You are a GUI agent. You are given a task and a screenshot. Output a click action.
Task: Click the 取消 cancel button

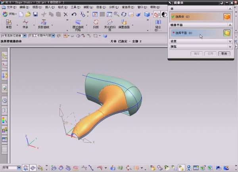[x=224, y=53]
